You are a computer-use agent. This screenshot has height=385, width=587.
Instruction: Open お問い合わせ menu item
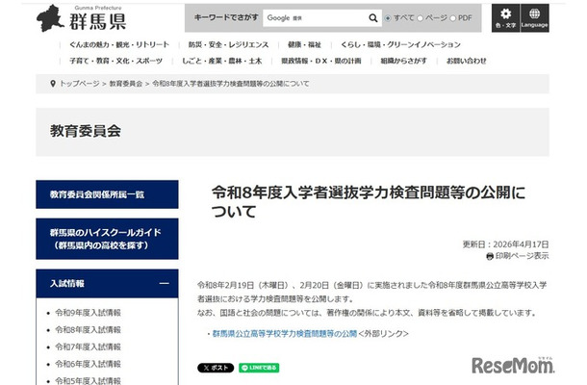tap(467, 61)
